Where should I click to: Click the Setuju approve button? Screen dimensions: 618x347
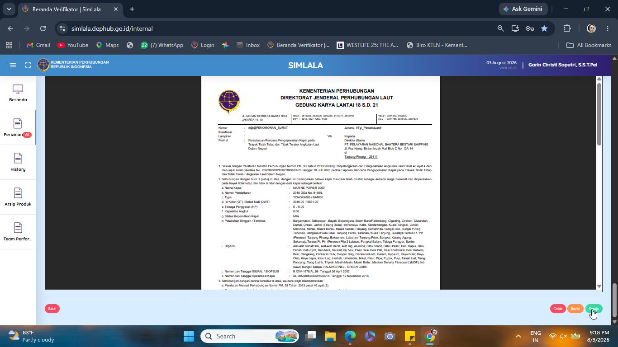(594, 309)
